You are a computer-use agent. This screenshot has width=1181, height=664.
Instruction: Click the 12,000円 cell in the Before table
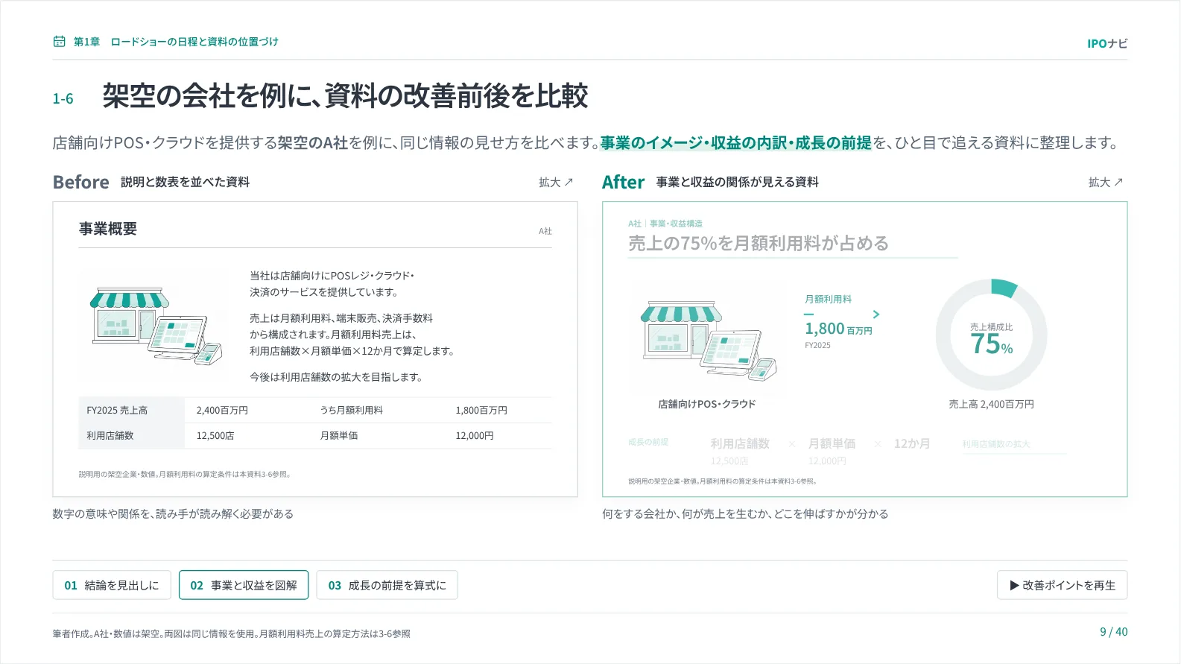click(x=475, y=436)
